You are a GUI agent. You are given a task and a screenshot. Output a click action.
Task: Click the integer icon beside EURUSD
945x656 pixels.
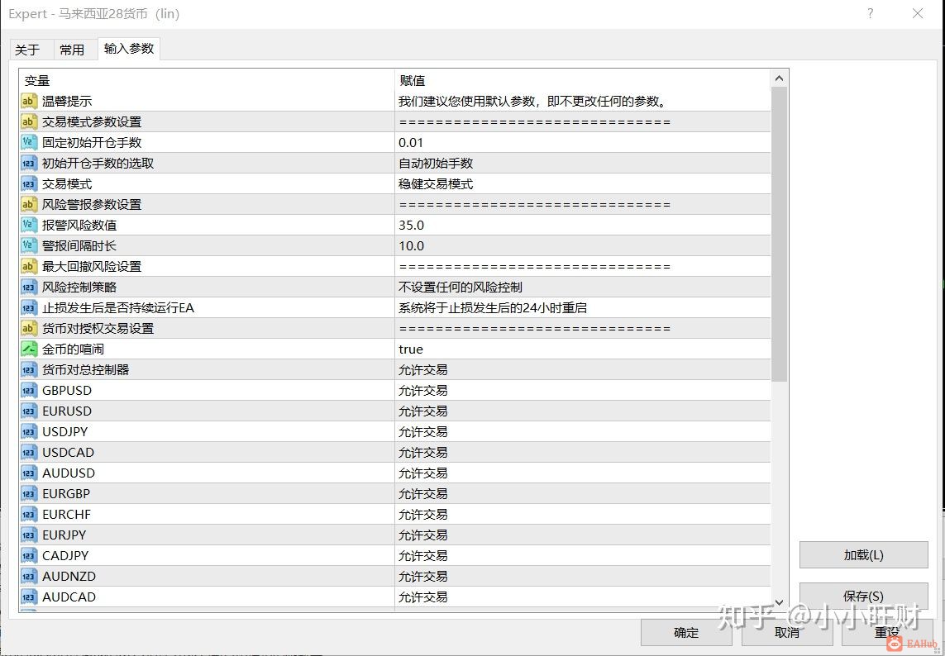coord(29,411)
